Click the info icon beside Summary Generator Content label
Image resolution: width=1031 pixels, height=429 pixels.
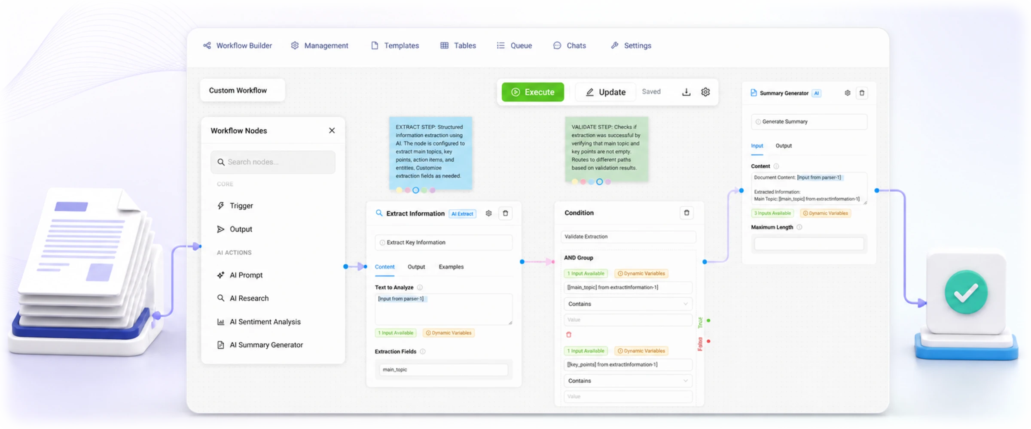(x=776, y=166)
